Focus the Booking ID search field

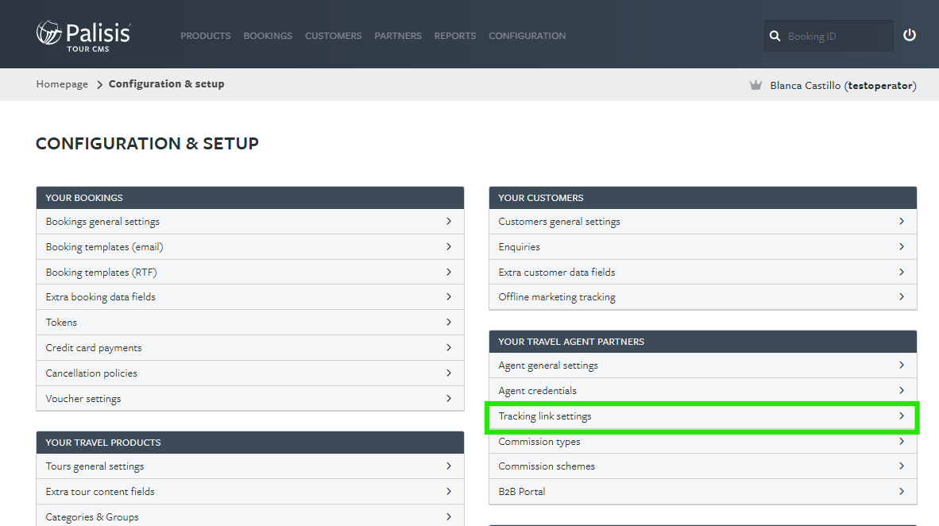click(829, 36)
